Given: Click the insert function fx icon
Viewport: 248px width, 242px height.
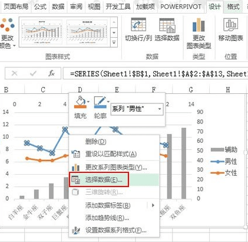Looking at the screenshot, I should [51, 73].
